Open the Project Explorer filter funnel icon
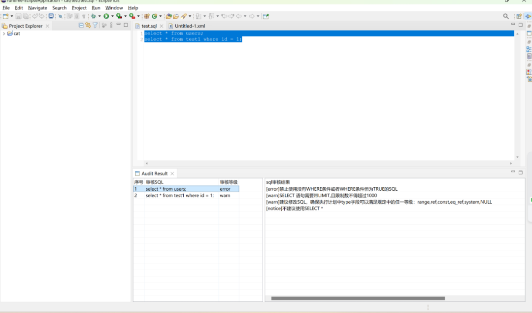Viewport: 532px width, 313px height. pos(95,26)
